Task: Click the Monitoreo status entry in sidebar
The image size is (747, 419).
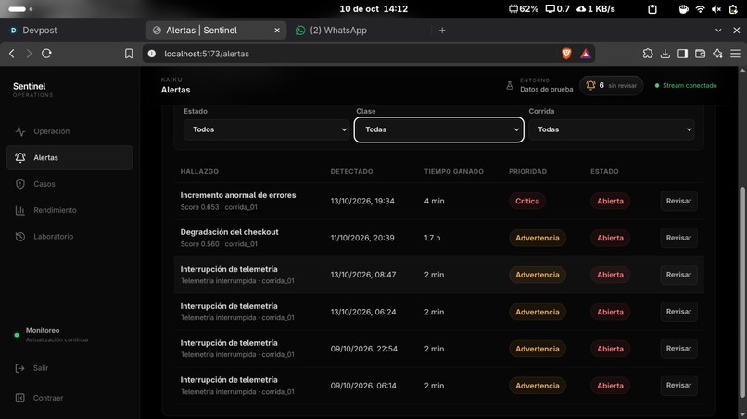Action: 52,335
